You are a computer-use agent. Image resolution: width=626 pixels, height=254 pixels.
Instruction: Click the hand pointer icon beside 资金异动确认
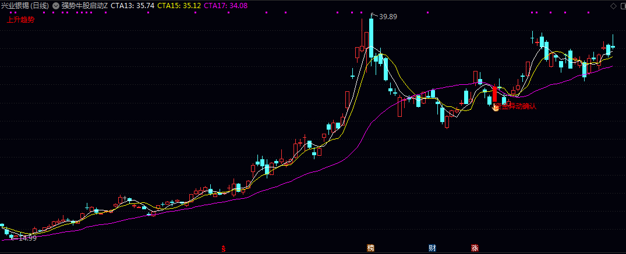[x=496, y=107]
